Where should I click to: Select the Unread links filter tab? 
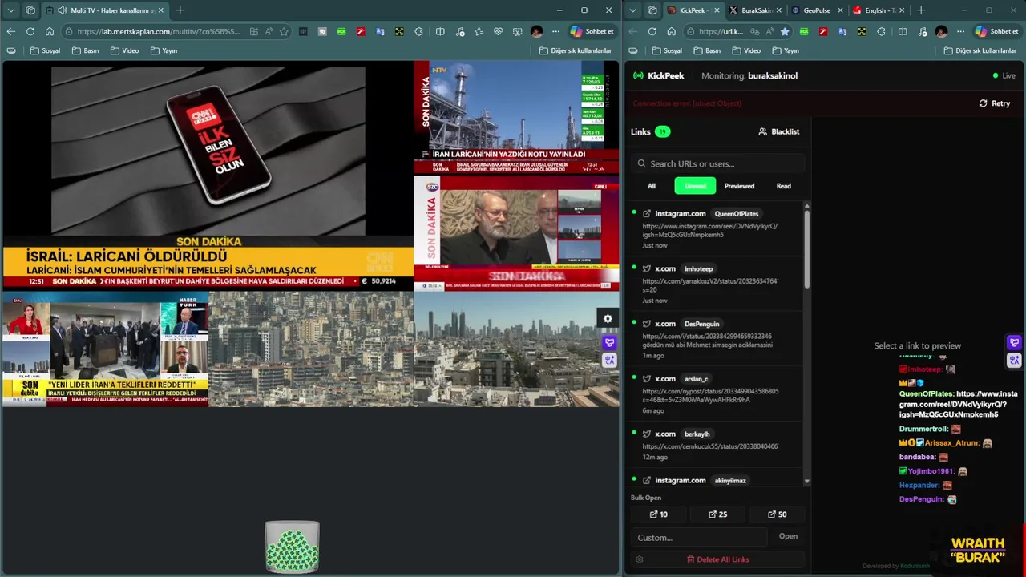click(695, 186)
